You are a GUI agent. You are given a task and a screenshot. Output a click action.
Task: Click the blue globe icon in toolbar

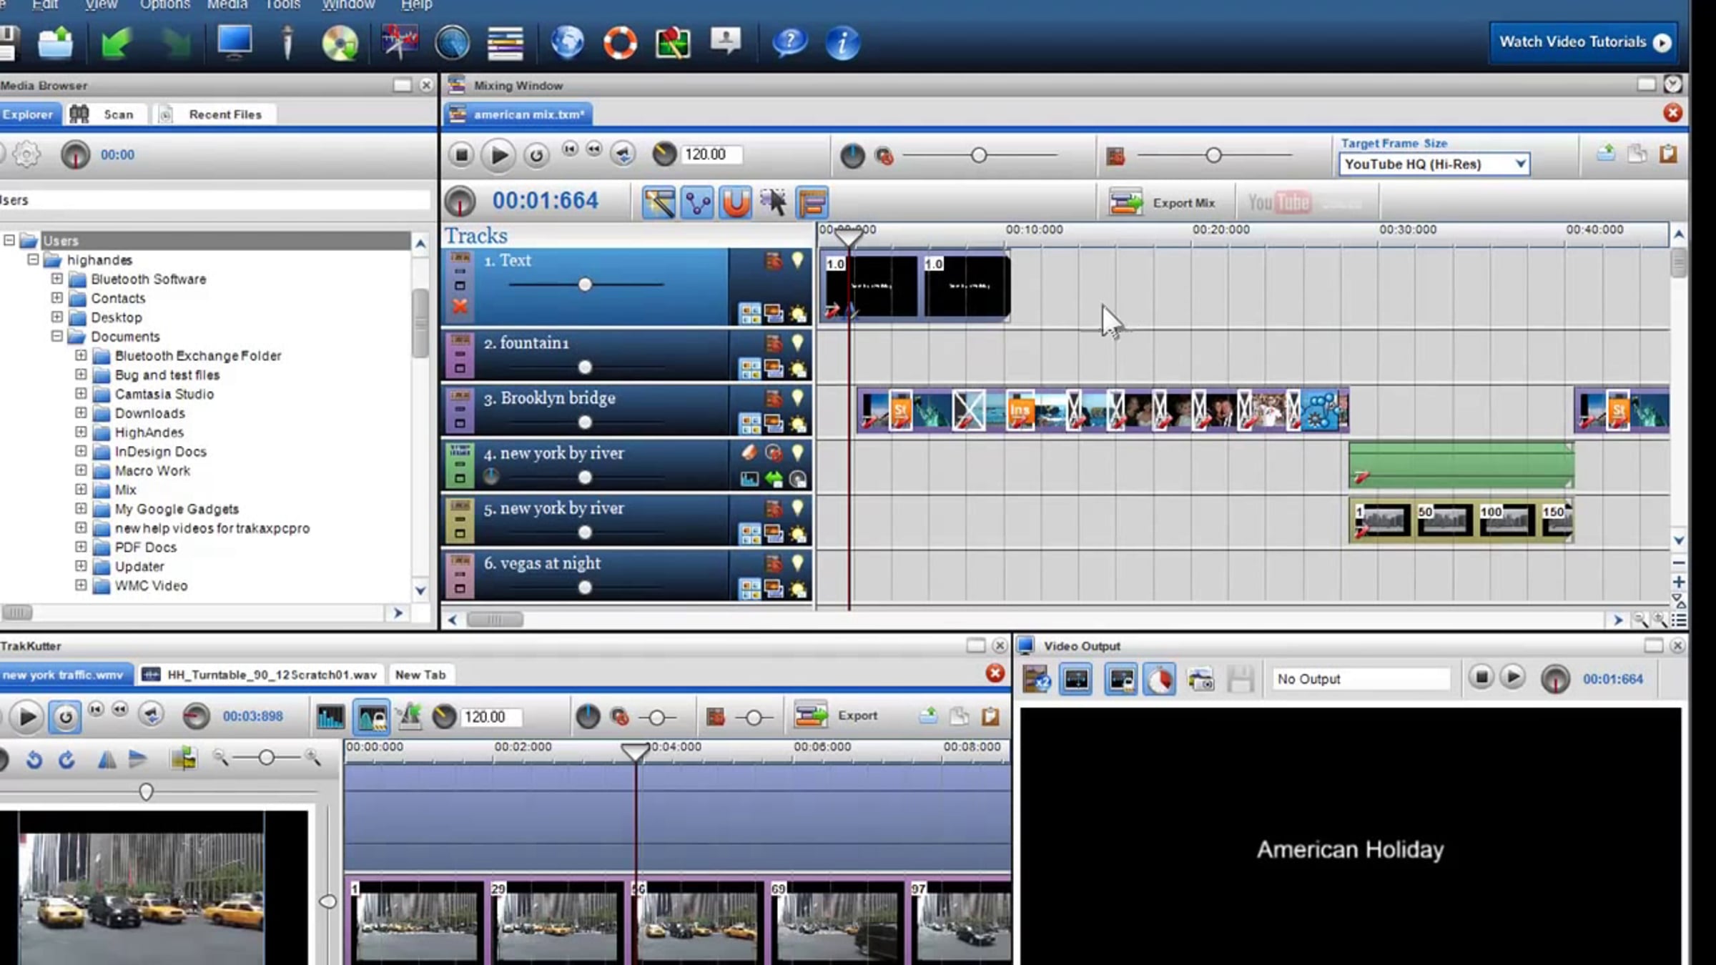pos(567,43)
